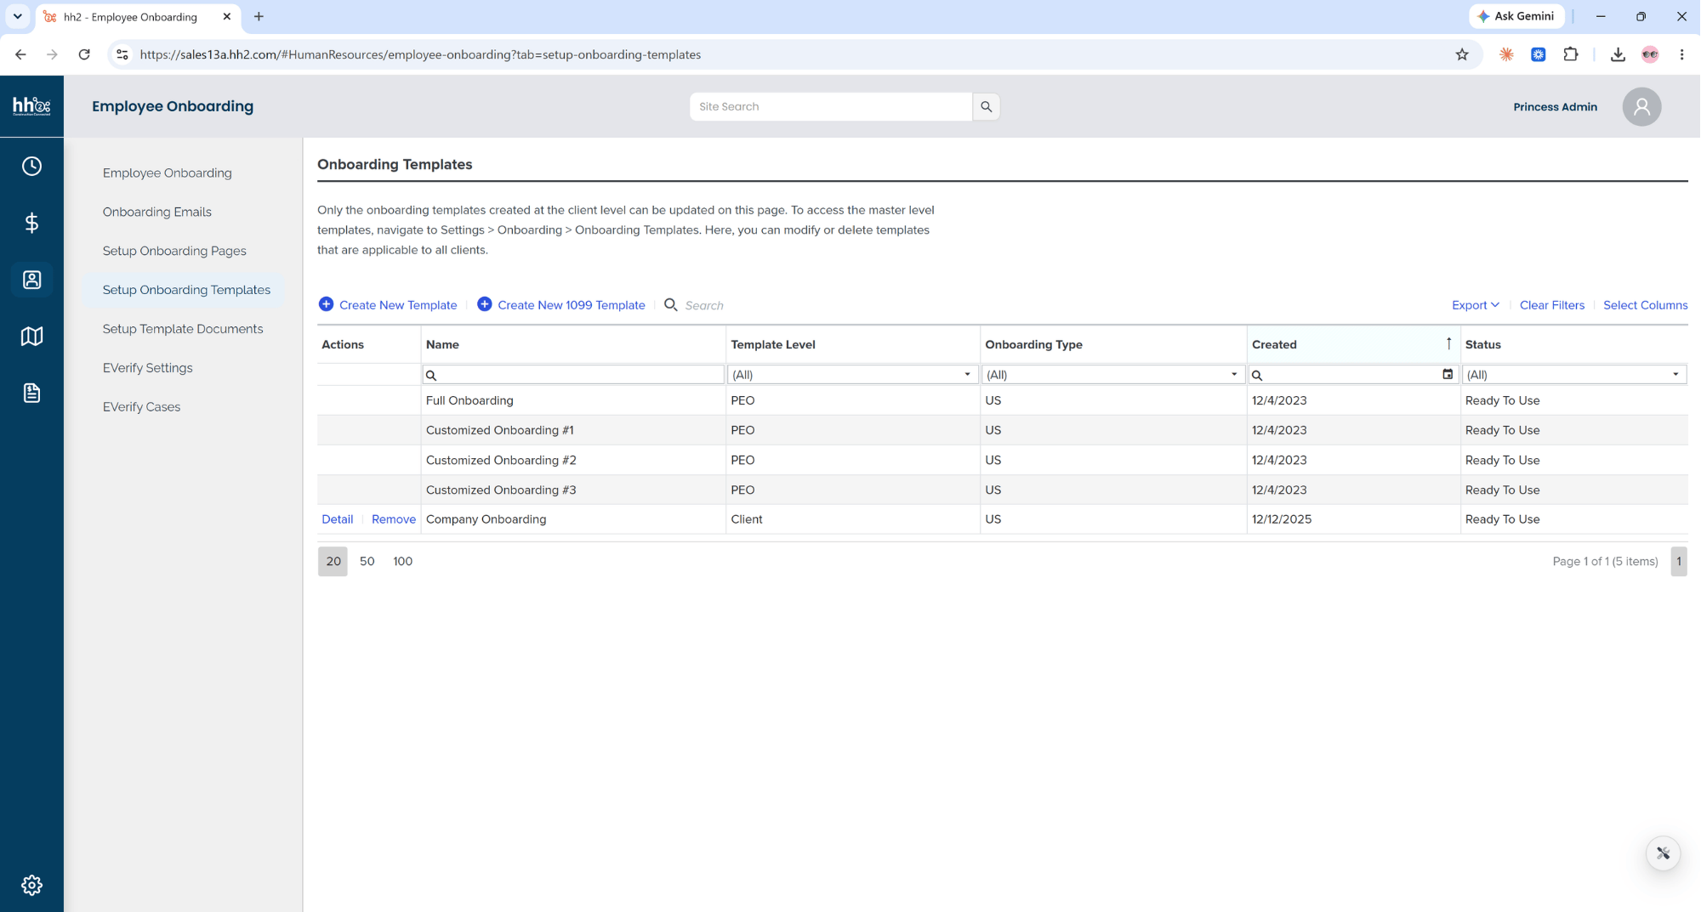
Task: Bookmark this page with the star icon
Action: tap(1462, 54)
